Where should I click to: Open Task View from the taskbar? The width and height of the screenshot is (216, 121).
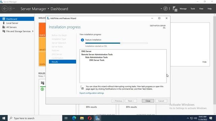point(66,118)
